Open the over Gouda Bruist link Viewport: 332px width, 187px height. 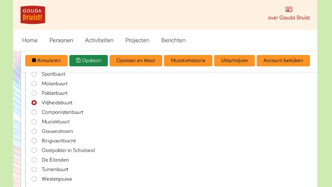pos(289,18)
